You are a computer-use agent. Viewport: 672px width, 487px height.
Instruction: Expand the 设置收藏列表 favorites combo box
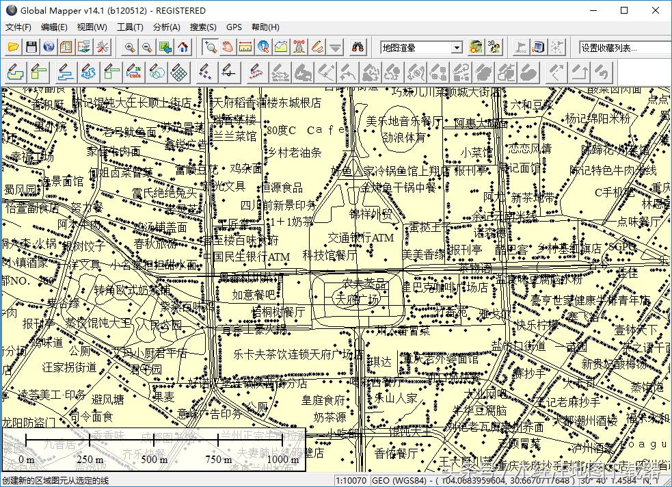tap(626, 48)
